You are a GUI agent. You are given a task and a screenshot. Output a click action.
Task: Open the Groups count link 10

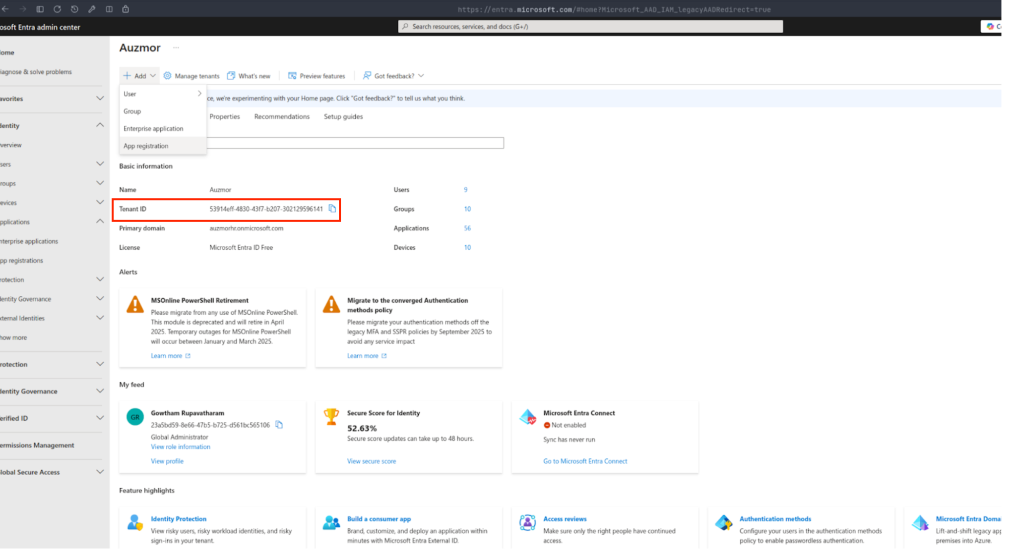pyautogui.click(x=467, y=209)
